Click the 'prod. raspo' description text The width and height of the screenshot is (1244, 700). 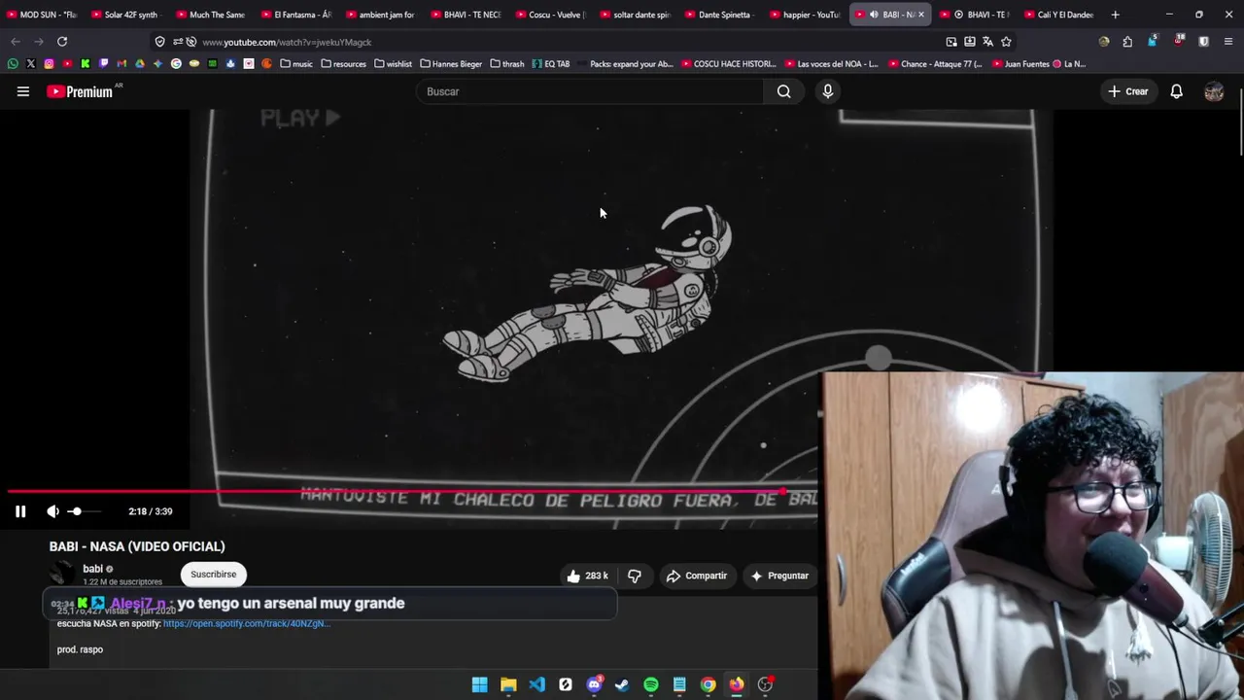[x=80, y=649]
